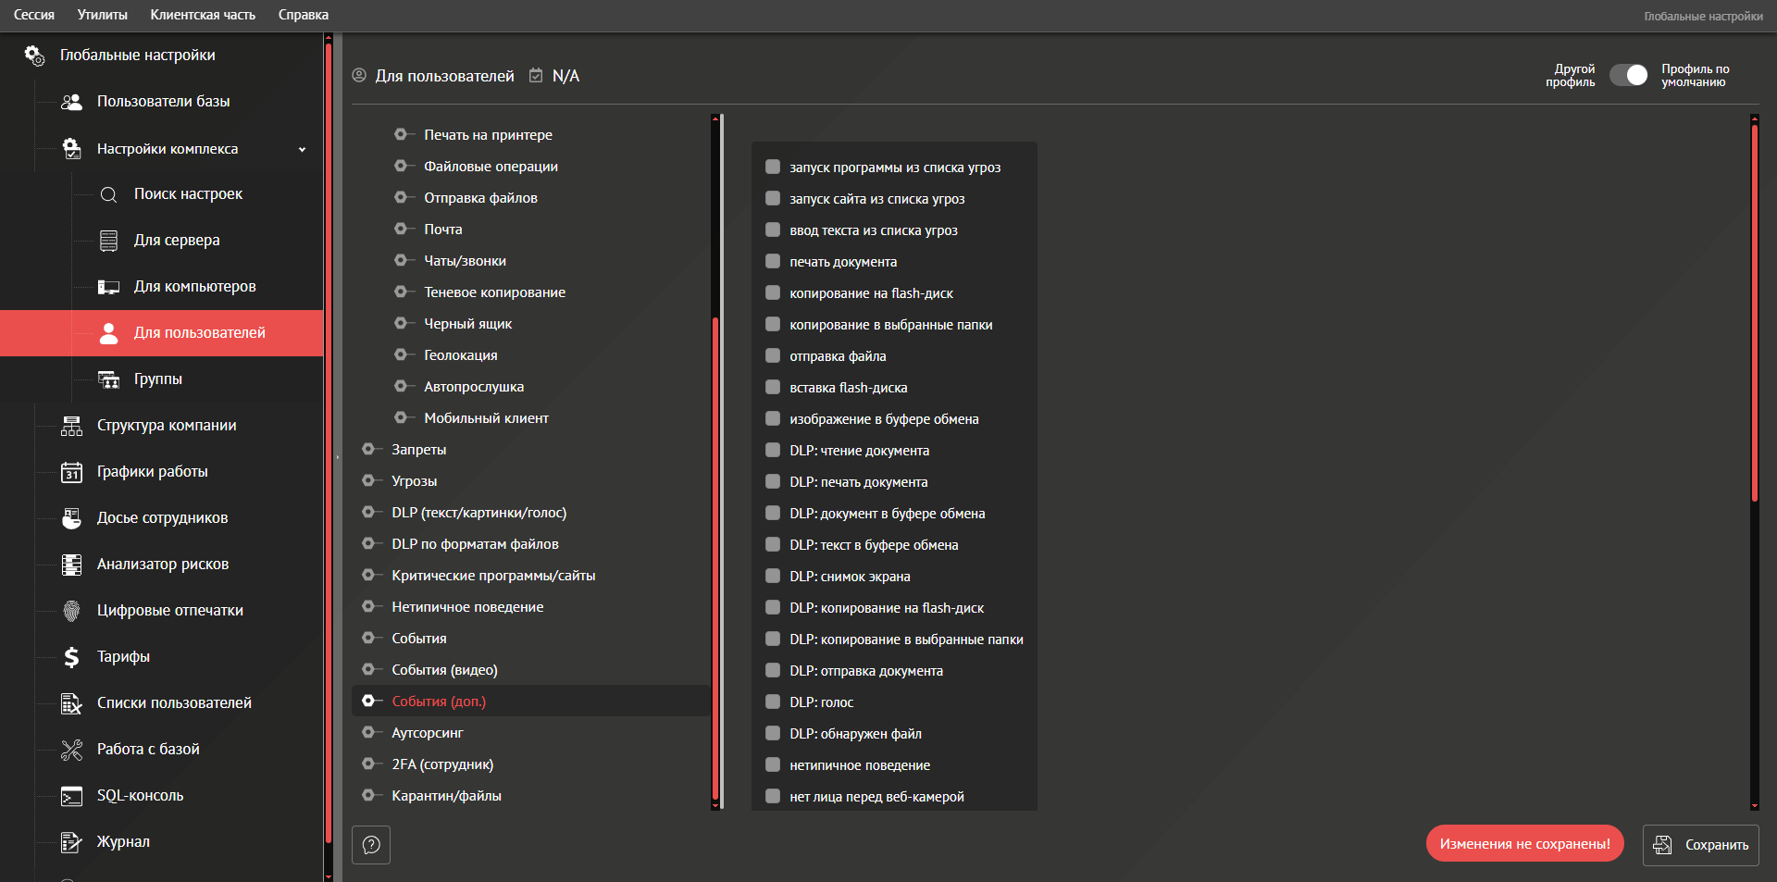The width and height of the screenshot is (1777, 882).
Task: Toggle the profile switch to Другой профиль
Action: coord(1628,76)
